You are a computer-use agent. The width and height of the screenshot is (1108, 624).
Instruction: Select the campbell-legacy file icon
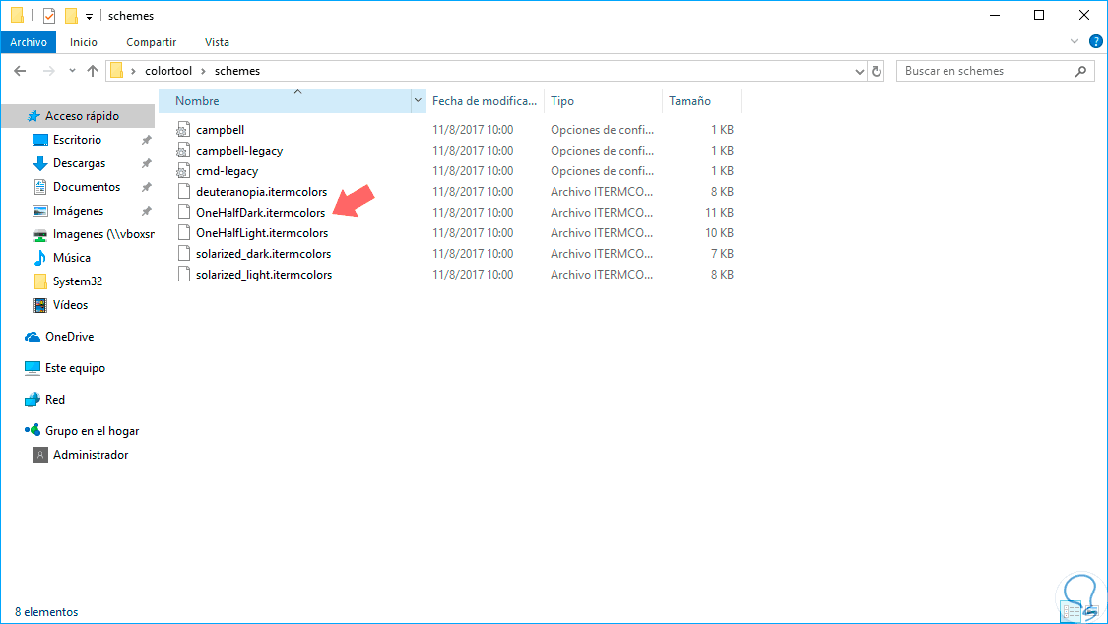(183, 151)
